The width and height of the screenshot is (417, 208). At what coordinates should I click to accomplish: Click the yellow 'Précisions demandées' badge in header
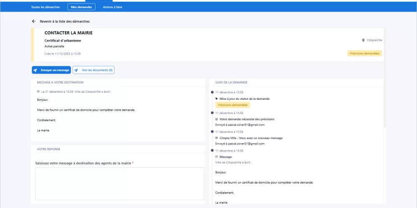pos(365,53)
